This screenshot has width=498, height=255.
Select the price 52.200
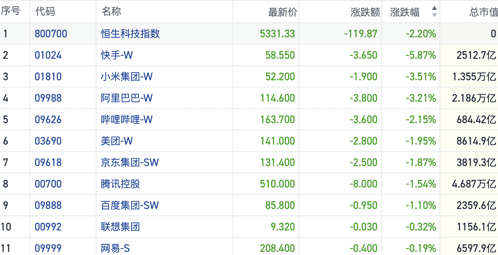(x=280, y=76)
